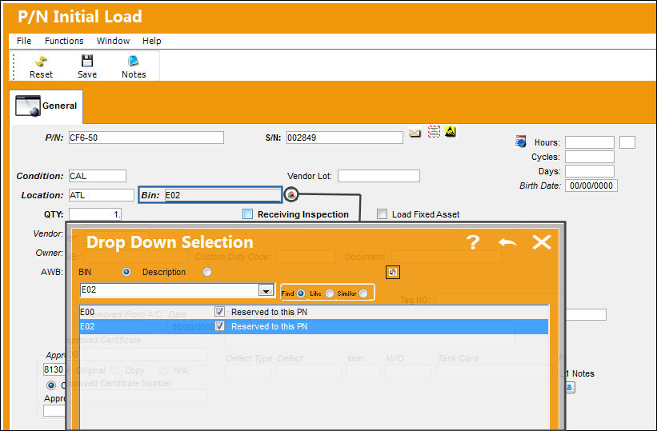This screenshot has height=431, width=657.
Task: Toggle the Load Fixed Asset checkbox
Action: 382,214
